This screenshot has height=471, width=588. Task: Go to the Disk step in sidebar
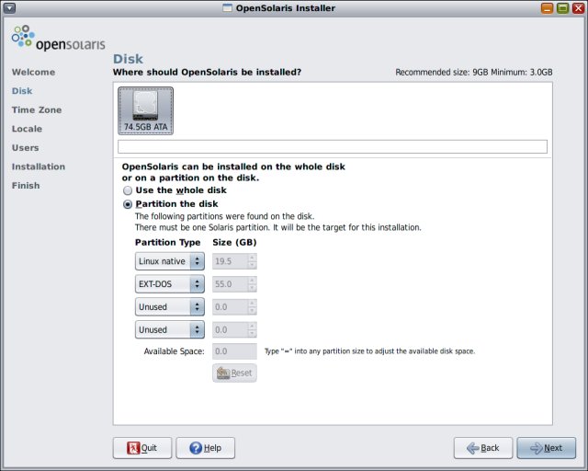(22, 91)
